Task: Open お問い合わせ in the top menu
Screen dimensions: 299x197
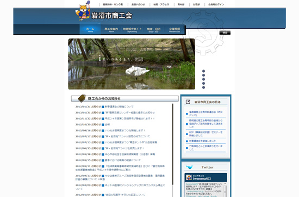Action: (x=138, y=4)
